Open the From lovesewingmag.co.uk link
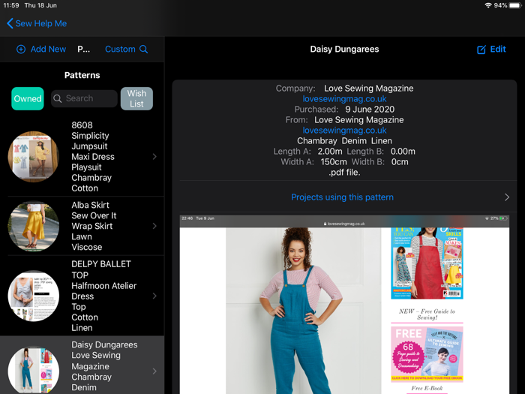 click(344, 131)
